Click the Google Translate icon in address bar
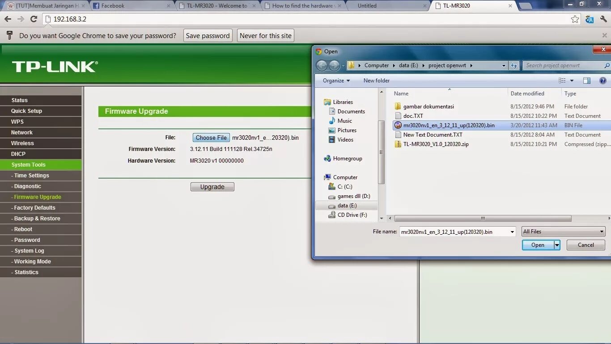 coord(590,19)
